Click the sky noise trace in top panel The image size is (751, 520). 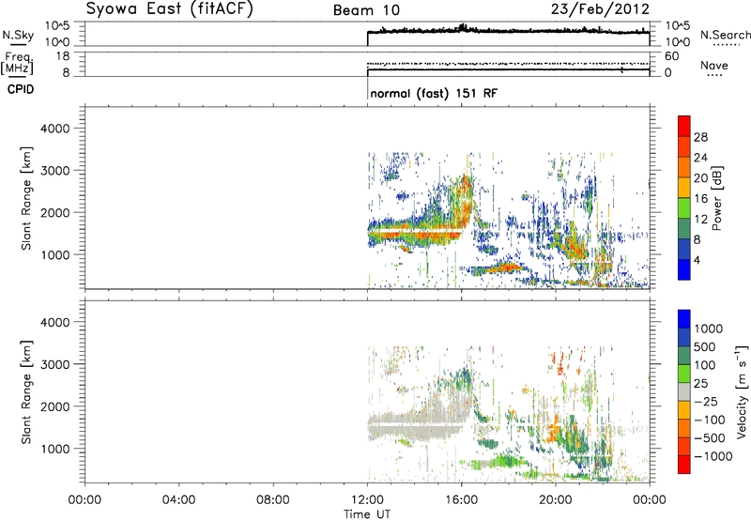508,31
